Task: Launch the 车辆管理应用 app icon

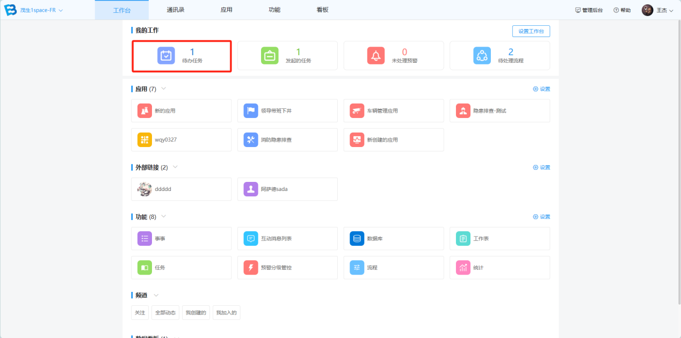Action: (x=357, y=111)
